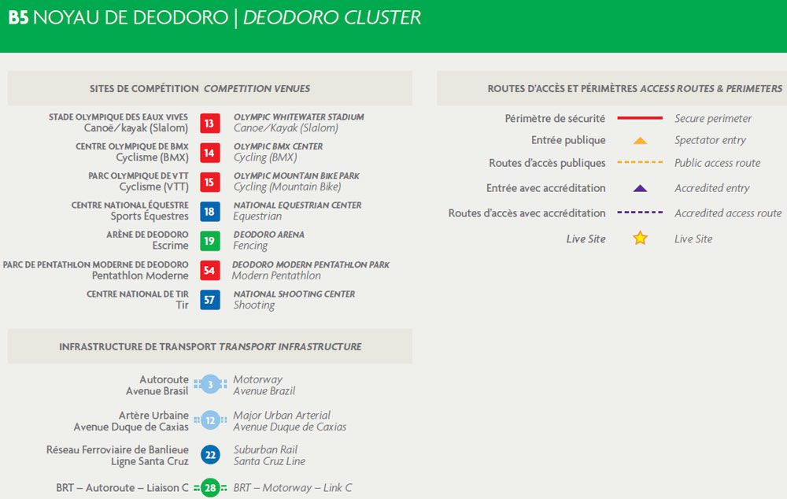
Task: Select the red 54 modern pentathlon badge
Action: coord(209,271)
